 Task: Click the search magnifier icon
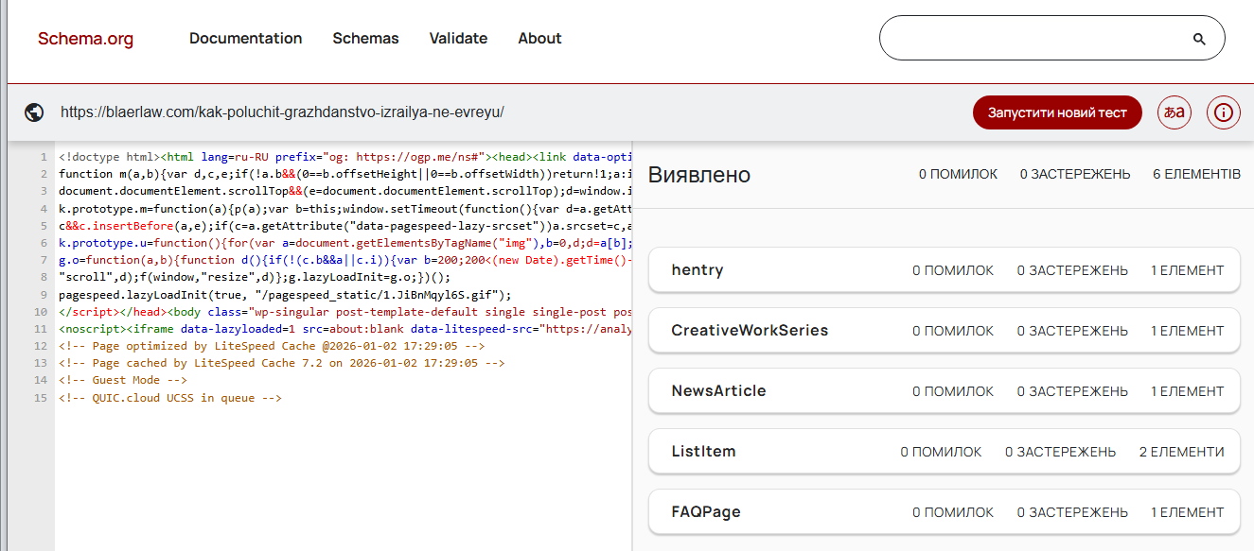click(1199, 39)
